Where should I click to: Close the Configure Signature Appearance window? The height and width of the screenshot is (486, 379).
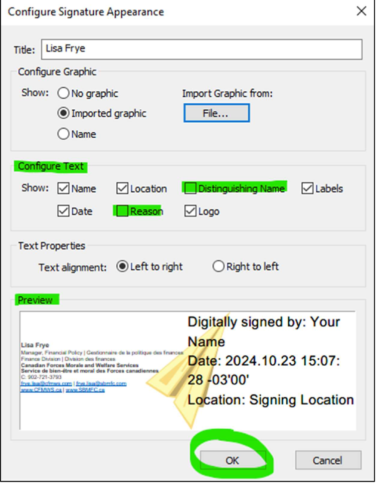[362, 11]
